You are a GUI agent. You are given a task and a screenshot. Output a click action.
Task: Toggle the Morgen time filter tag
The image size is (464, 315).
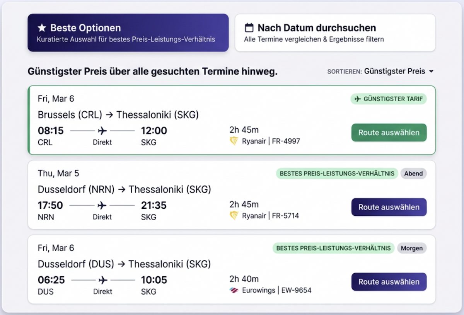pos(412,248)
